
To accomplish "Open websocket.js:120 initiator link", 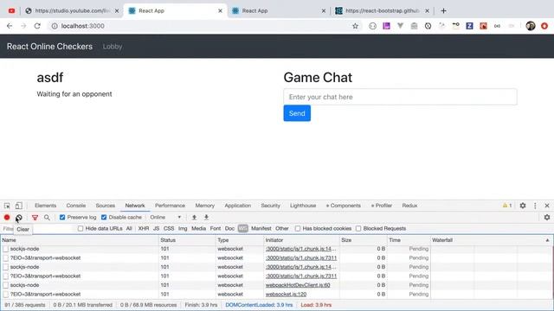I will pos(286,294).
